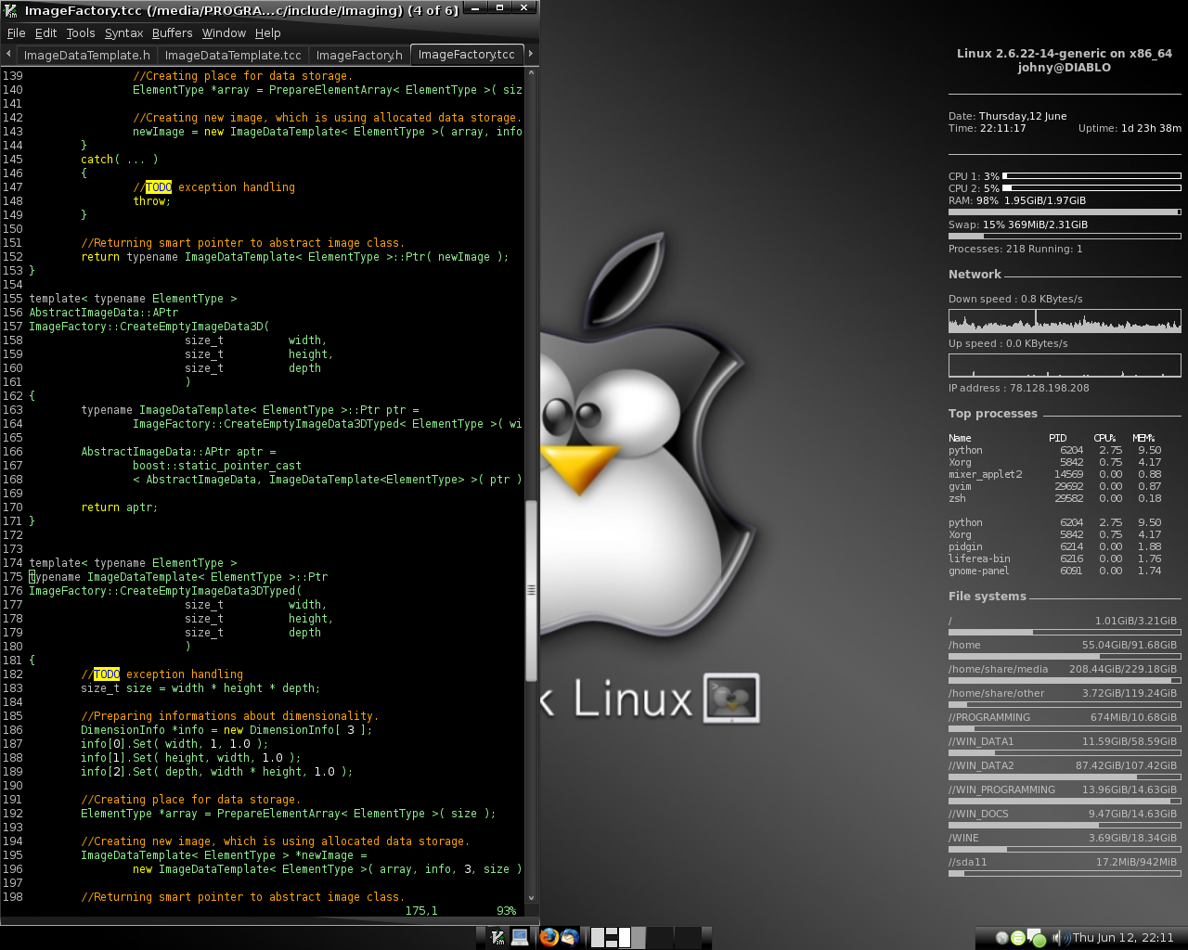Open the Edit menu in gVim
Image resolution: width=1188 pixels, height=950 pixels.
point(45,32)
